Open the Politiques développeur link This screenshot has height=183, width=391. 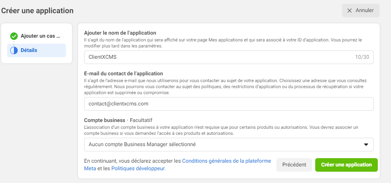(138, 169)
